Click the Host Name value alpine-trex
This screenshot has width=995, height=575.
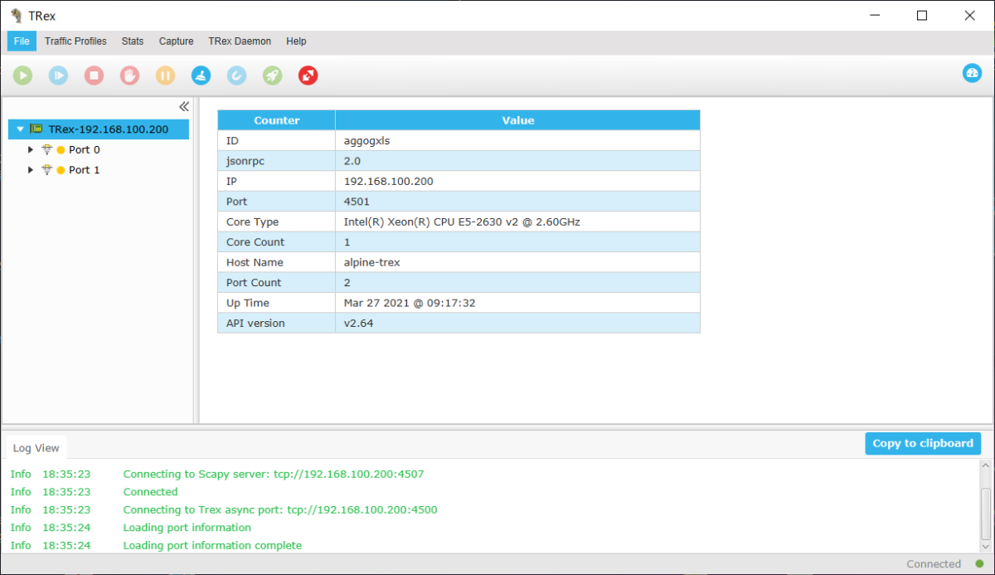372,262
